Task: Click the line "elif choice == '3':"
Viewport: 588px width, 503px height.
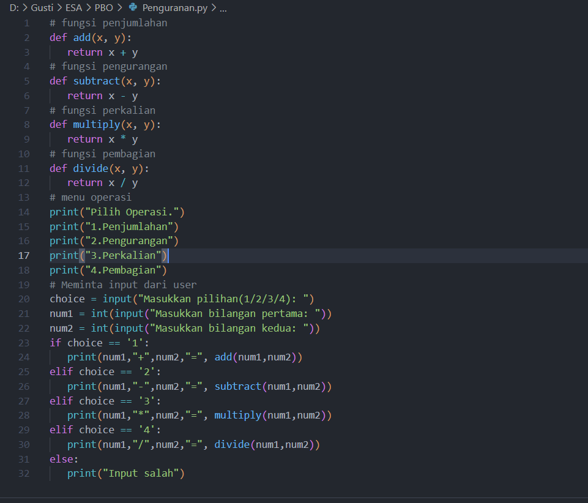Action: click(105, 401)
